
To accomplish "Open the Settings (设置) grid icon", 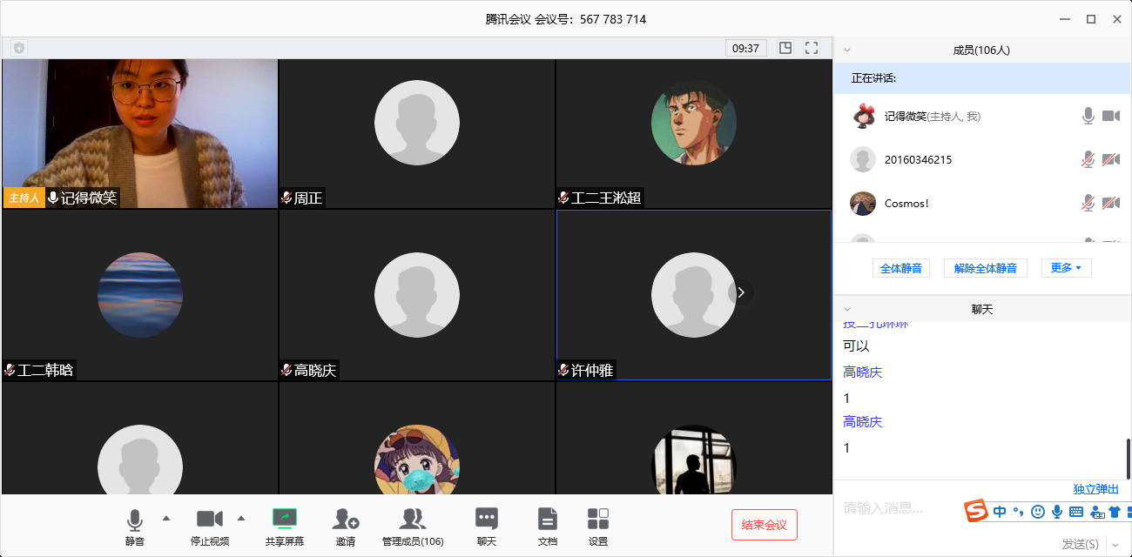I will tap(598, 520).
